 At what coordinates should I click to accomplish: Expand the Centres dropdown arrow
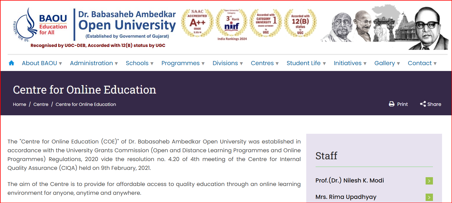click(277, 63)
